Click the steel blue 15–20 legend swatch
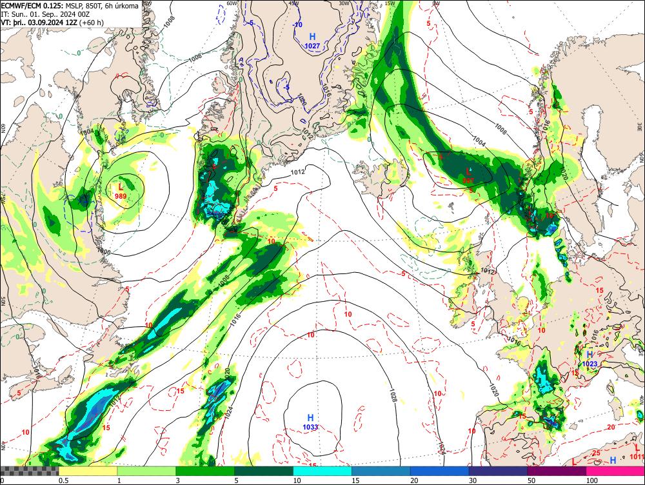This screenshot has width=645, height=485. click(x=381, y=471)
